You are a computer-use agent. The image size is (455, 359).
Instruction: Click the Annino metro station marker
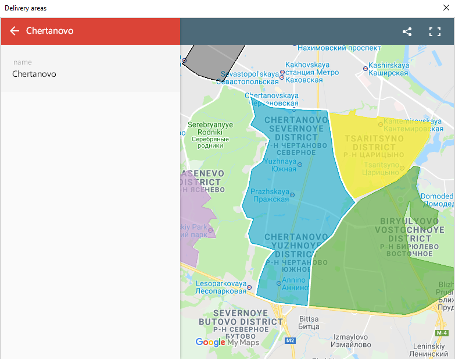pyautogui.click(x=279, y=283)
